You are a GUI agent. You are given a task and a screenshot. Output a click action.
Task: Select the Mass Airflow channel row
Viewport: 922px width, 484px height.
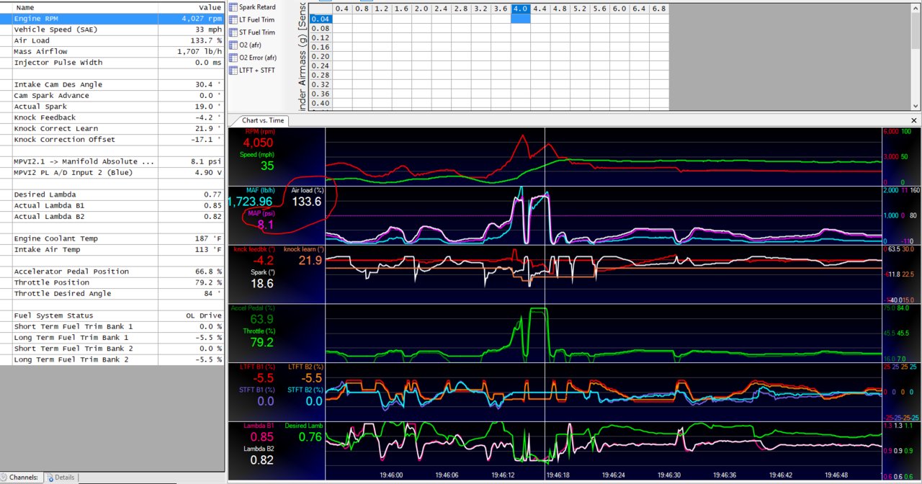pyautogui.click(x=112, y=52)
